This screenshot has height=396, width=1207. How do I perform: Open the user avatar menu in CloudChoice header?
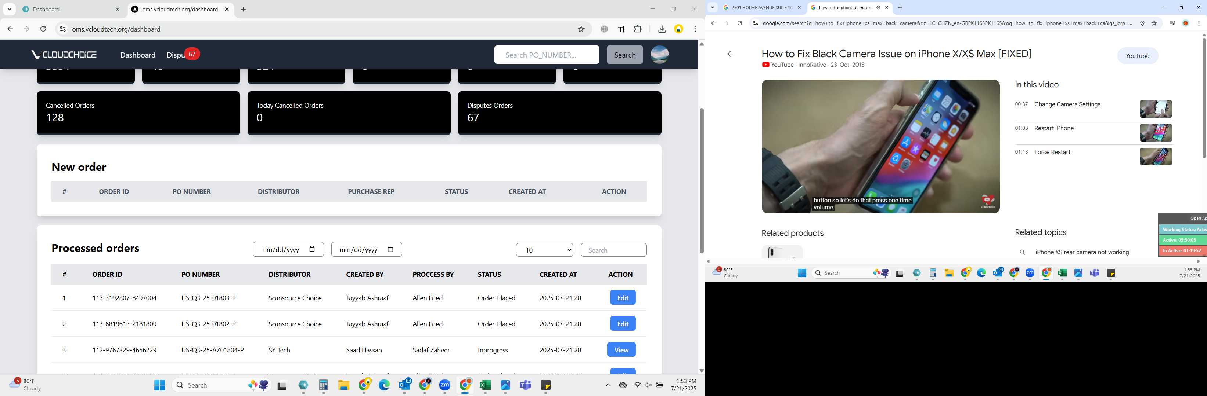pos(659,55)
